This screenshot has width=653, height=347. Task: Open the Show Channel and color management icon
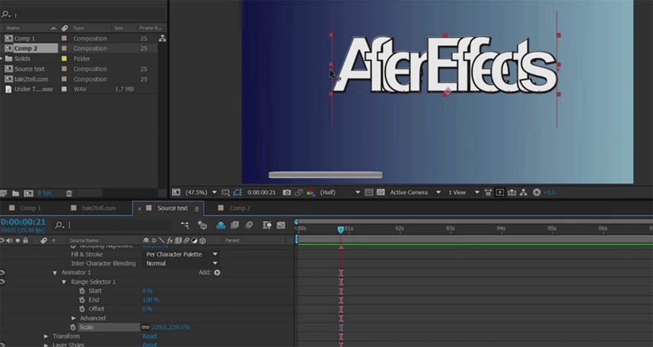(310, 192)
